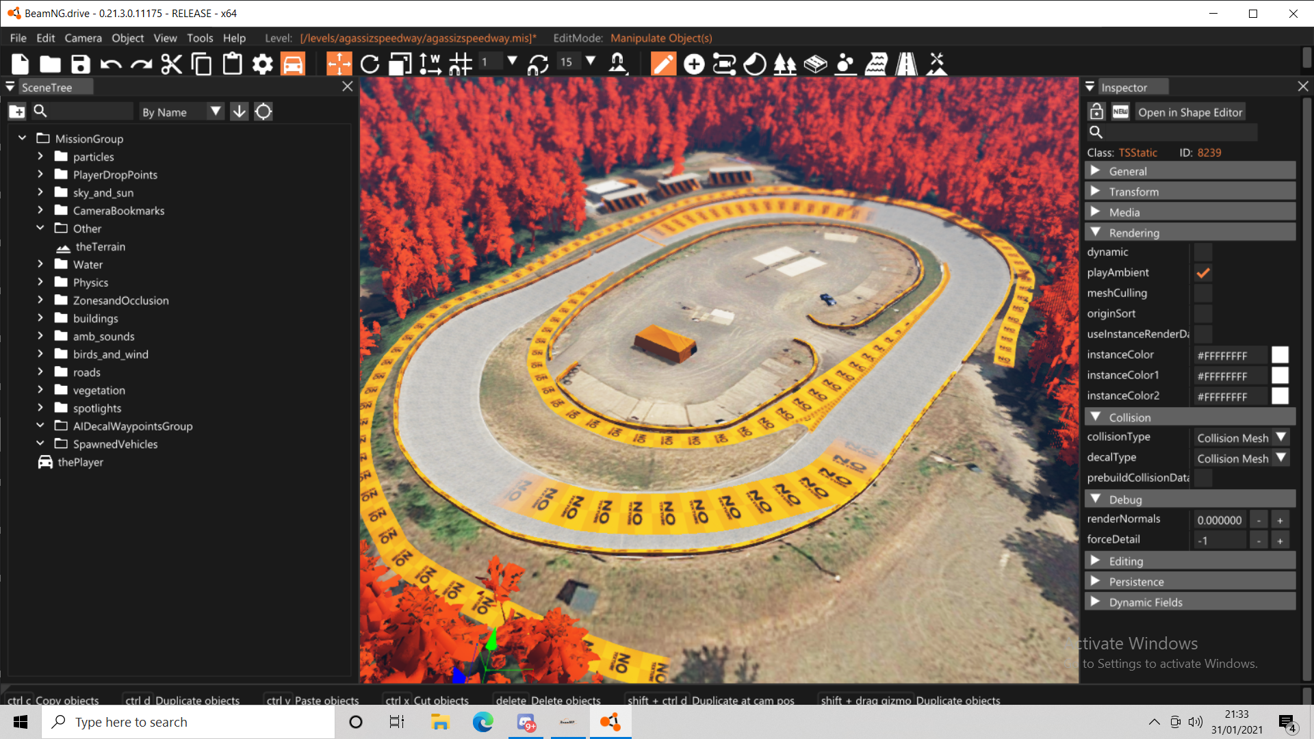
Task: Expand the sky_and_sun folder
Action: [x=40, y=192]
